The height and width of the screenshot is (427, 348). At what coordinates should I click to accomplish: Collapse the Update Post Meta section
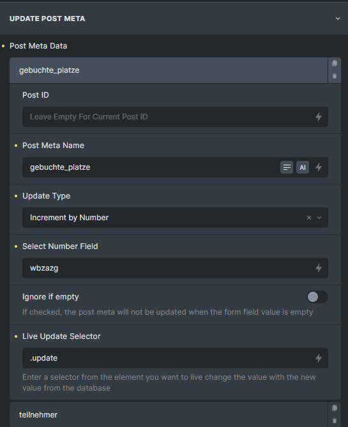click(337, 19)
